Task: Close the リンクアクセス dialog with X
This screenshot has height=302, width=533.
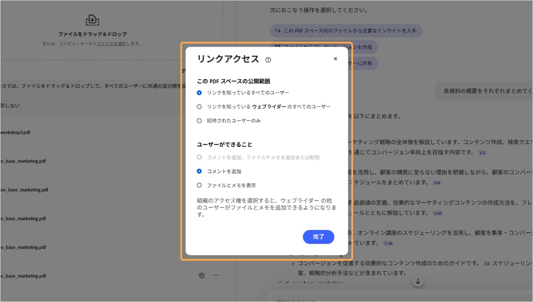Action: click(x=335, y=59)
